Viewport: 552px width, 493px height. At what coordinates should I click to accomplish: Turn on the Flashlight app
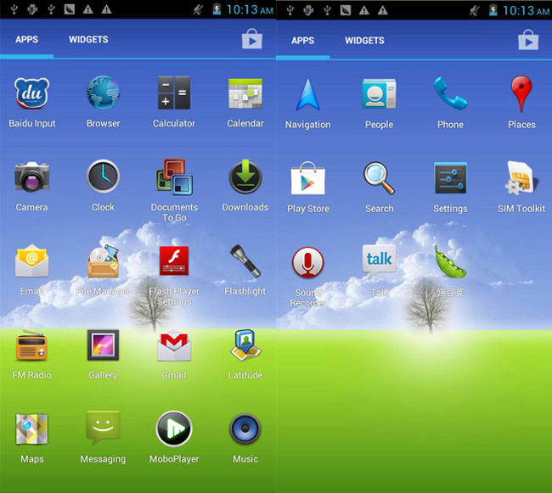click(245, 261)
